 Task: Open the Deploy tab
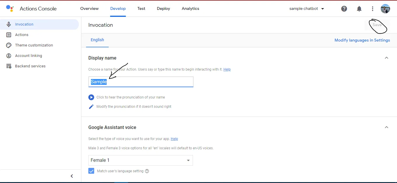click(x=163, y=8)
